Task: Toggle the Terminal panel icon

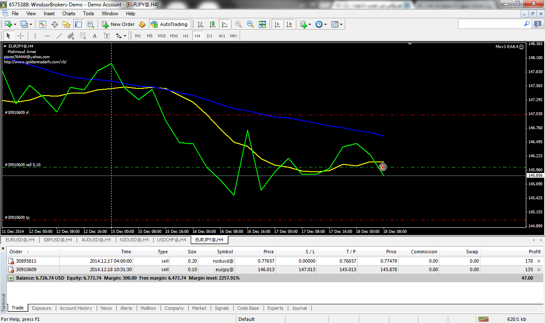Action: (x=78, y=24)
